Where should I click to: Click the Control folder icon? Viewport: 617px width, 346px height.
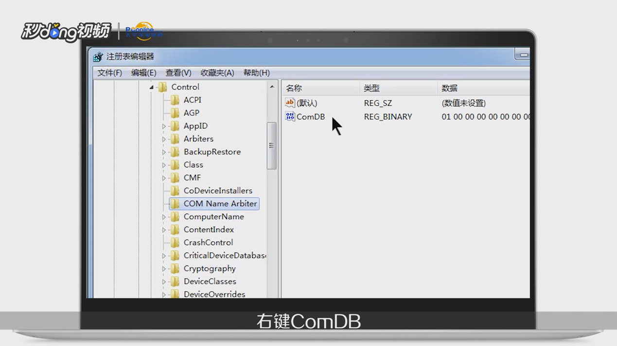tap(163, 87)
